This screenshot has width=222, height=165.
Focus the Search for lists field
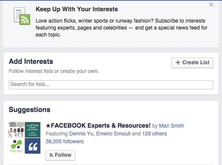[x=111, y=85]
